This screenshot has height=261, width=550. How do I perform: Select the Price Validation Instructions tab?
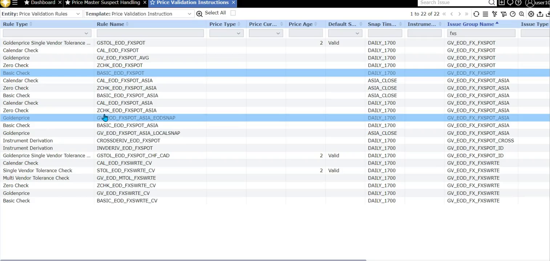point(193,3)
